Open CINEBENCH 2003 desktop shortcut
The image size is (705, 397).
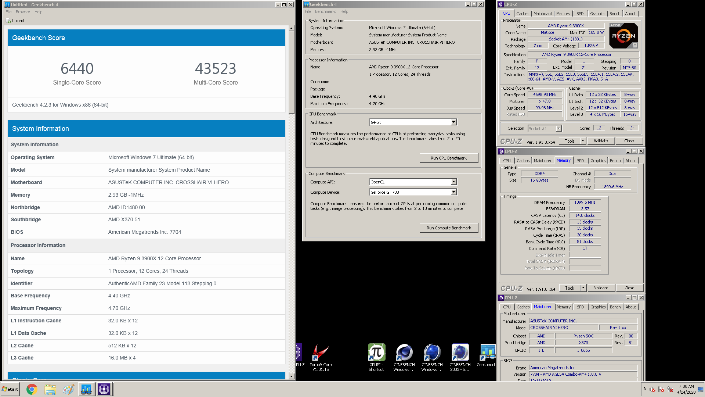(460, 357)
